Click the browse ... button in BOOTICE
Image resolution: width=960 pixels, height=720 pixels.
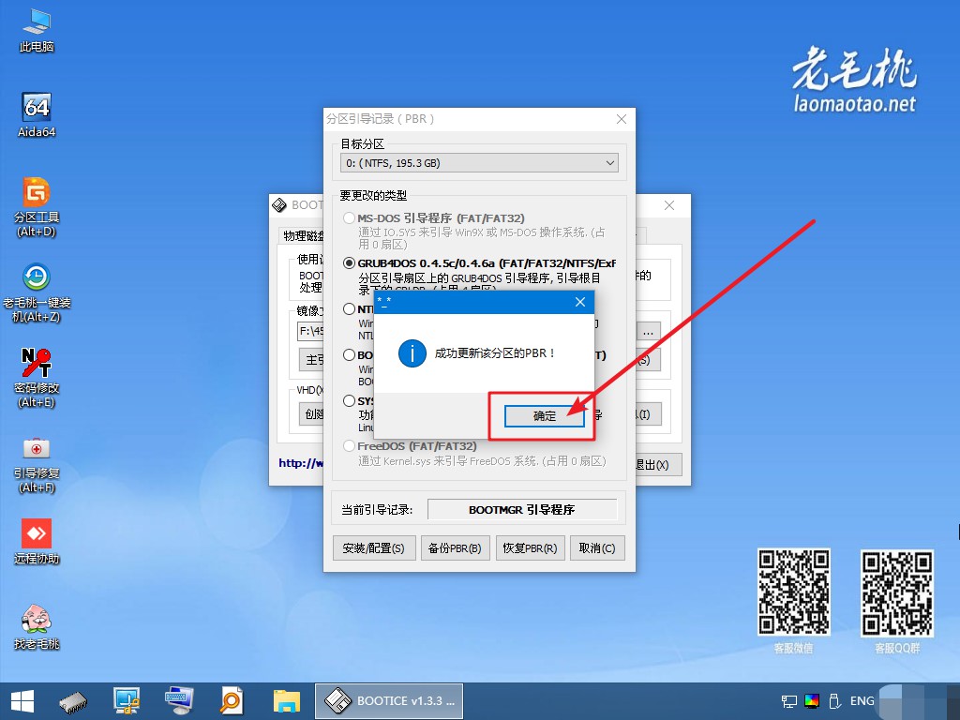tap(648, 332)
